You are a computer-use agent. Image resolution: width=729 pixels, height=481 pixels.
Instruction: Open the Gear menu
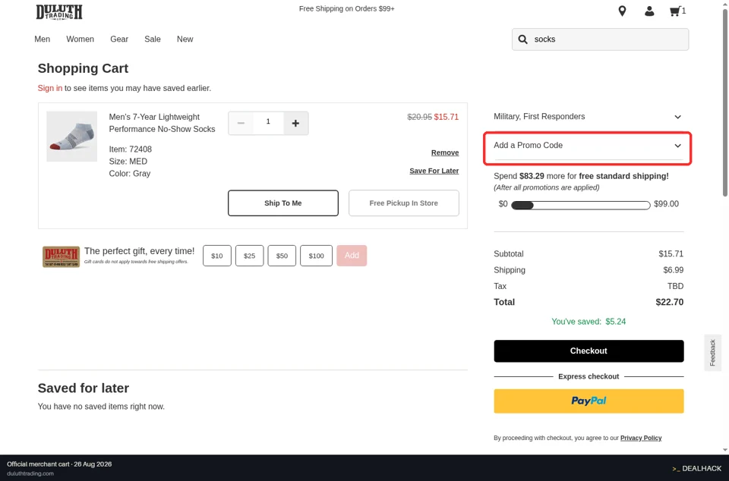(119, 39)
